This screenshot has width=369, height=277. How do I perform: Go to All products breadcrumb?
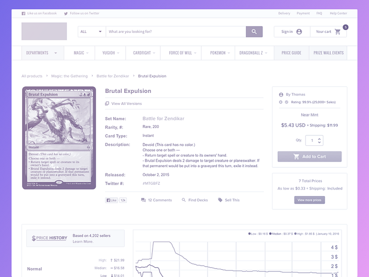(x=32, y=76)
